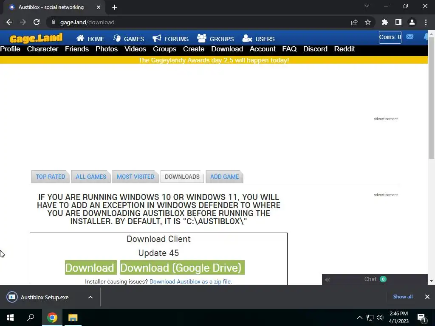Switch to TOP RATED tab
The width and height of the screenshot is (435, 326).
50,177
